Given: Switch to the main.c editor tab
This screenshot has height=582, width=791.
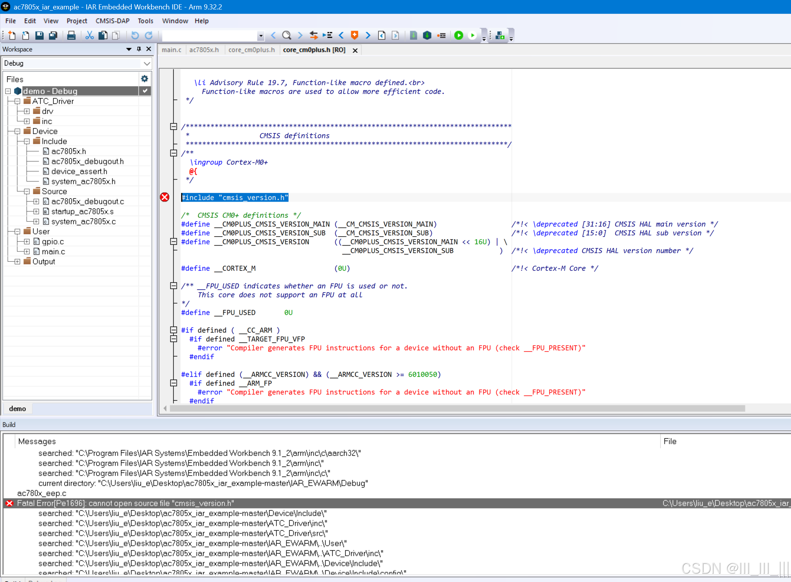Looking at the screenshot, I should [x=171, y=50].
